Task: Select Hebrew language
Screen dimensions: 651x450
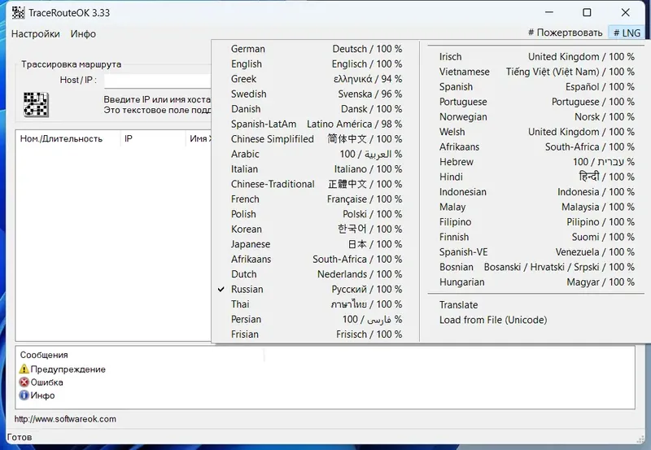Action: [536, 161]
